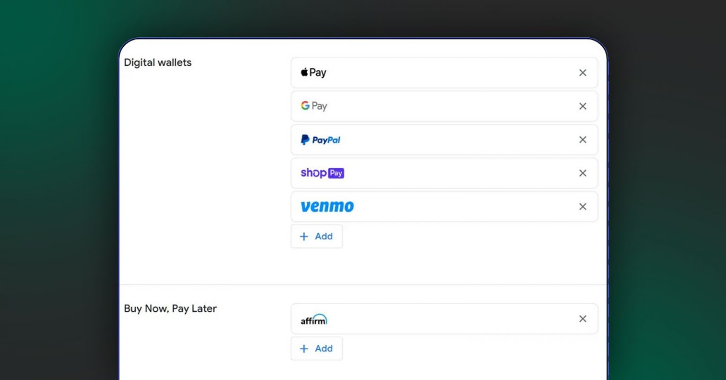Remove Venmo from digital wallets
The width and height of the screenshot is (726, 380).
[x=583, y=207]
